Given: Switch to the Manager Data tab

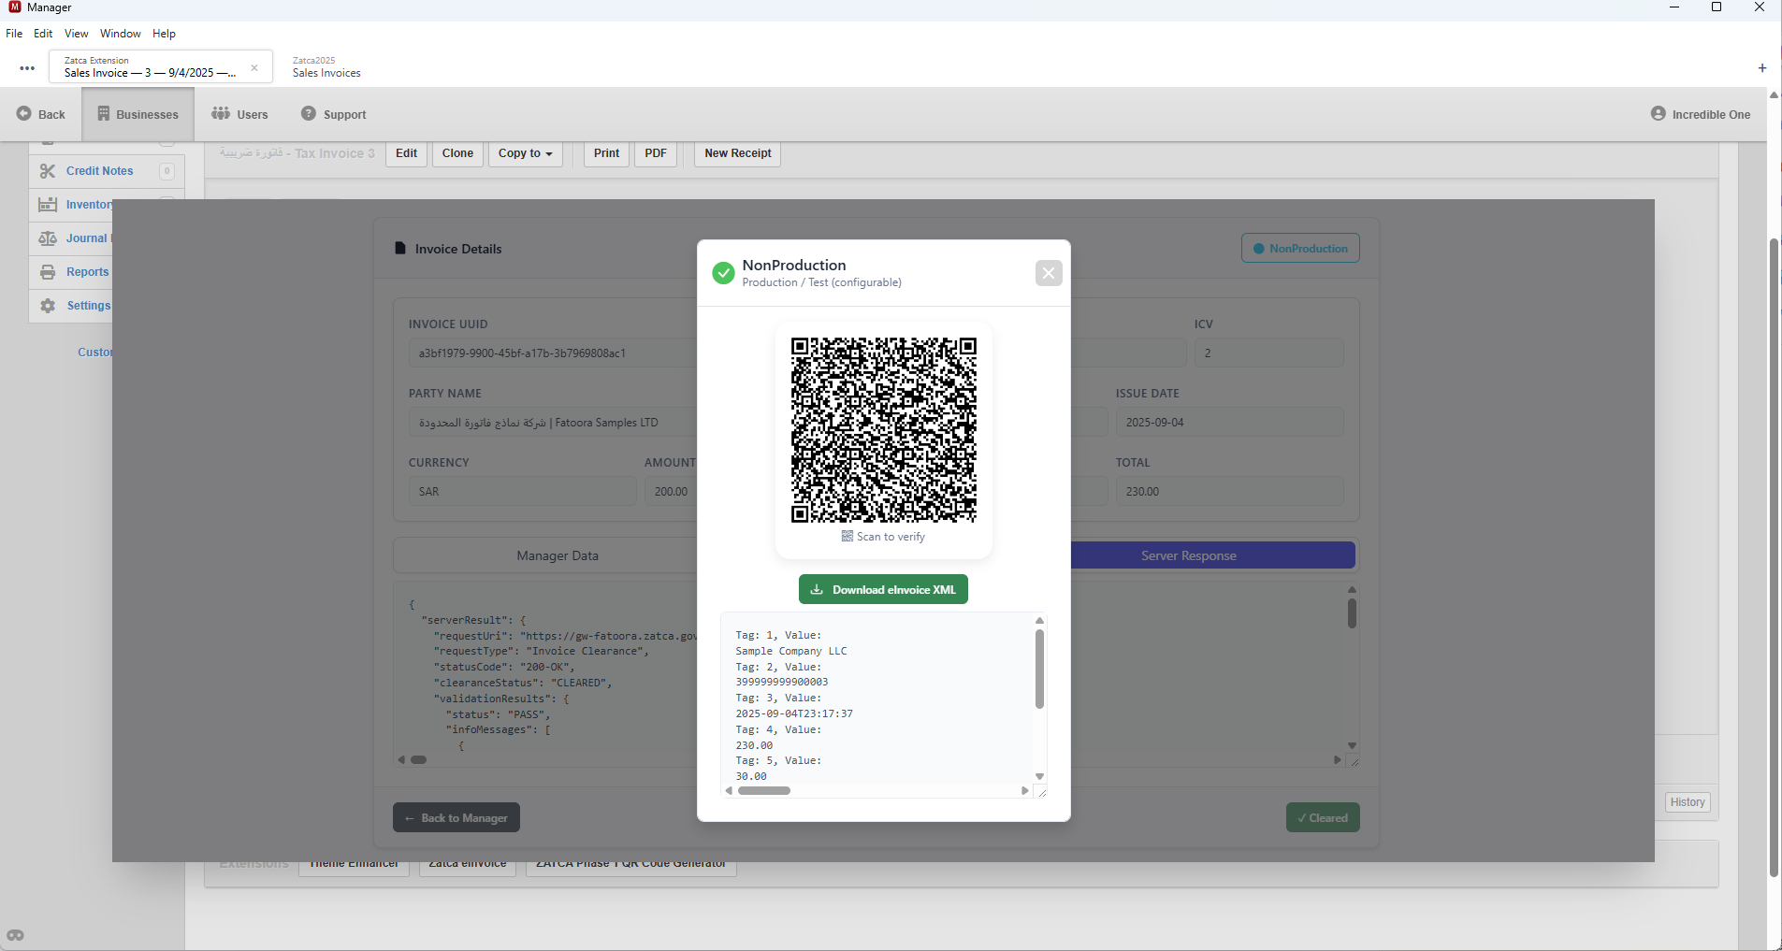Looking at the screenshot, I should pyautogui.click(x=557, y=555).
